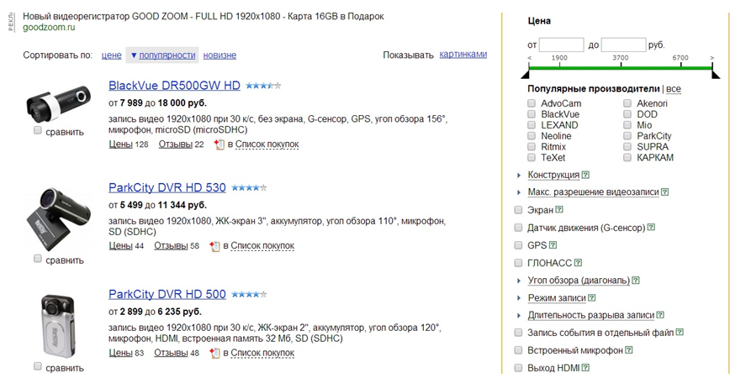The image size is (730, 378).
Task: Open the help icon beside Экран filter
Action: 559,210
